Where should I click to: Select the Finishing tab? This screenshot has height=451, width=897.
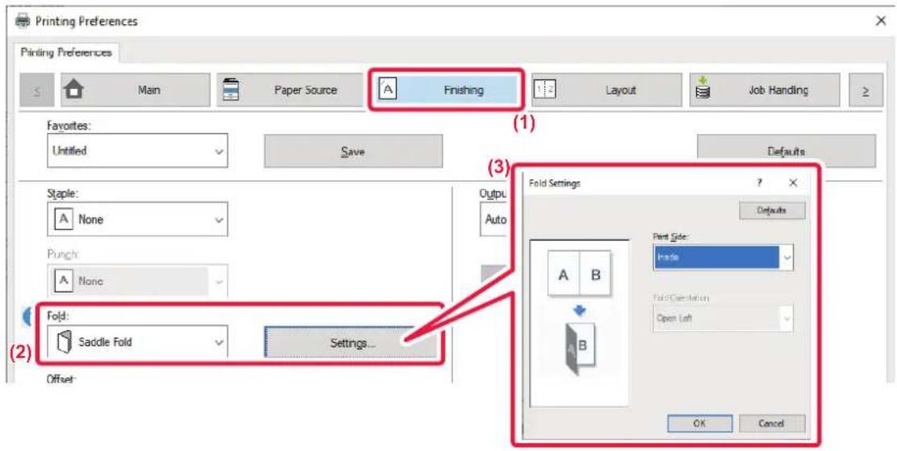point(445,90)
